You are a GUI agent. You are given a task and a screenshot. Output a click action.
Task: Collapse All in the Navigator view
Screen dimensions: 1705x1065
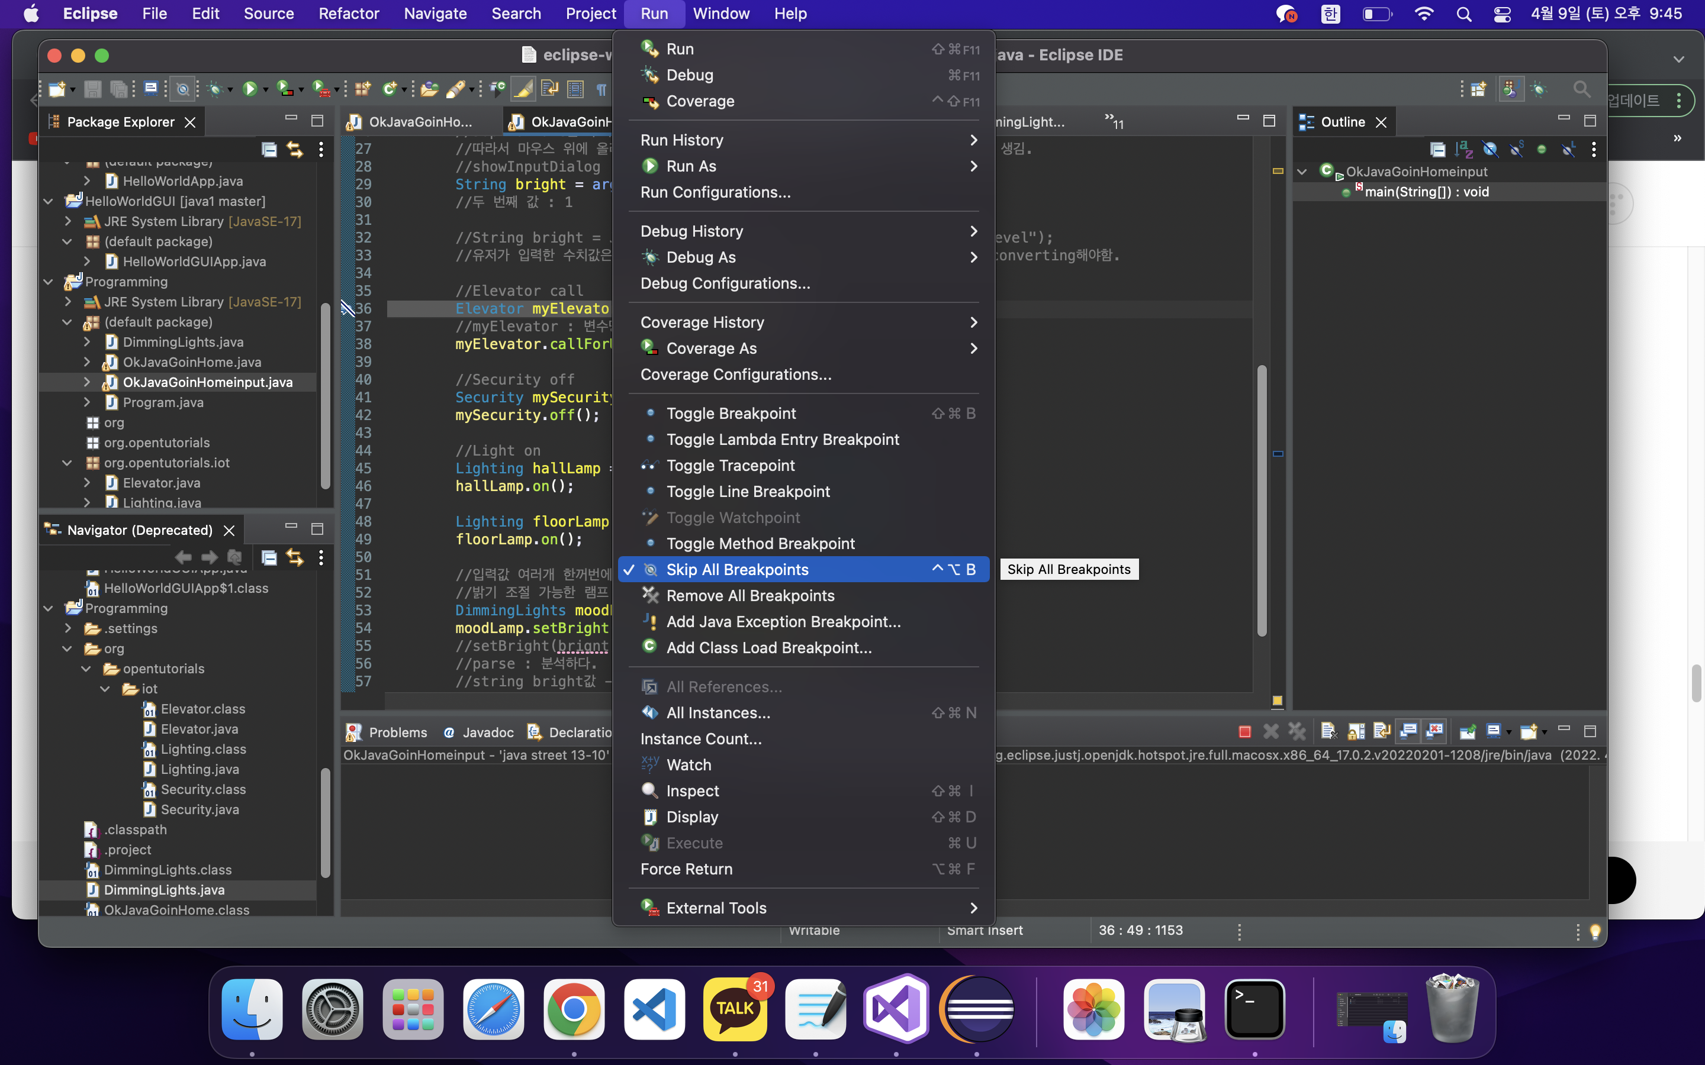[268, 558]
